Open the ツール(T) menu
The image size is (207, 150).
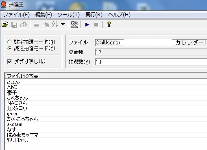pos(69,14)
